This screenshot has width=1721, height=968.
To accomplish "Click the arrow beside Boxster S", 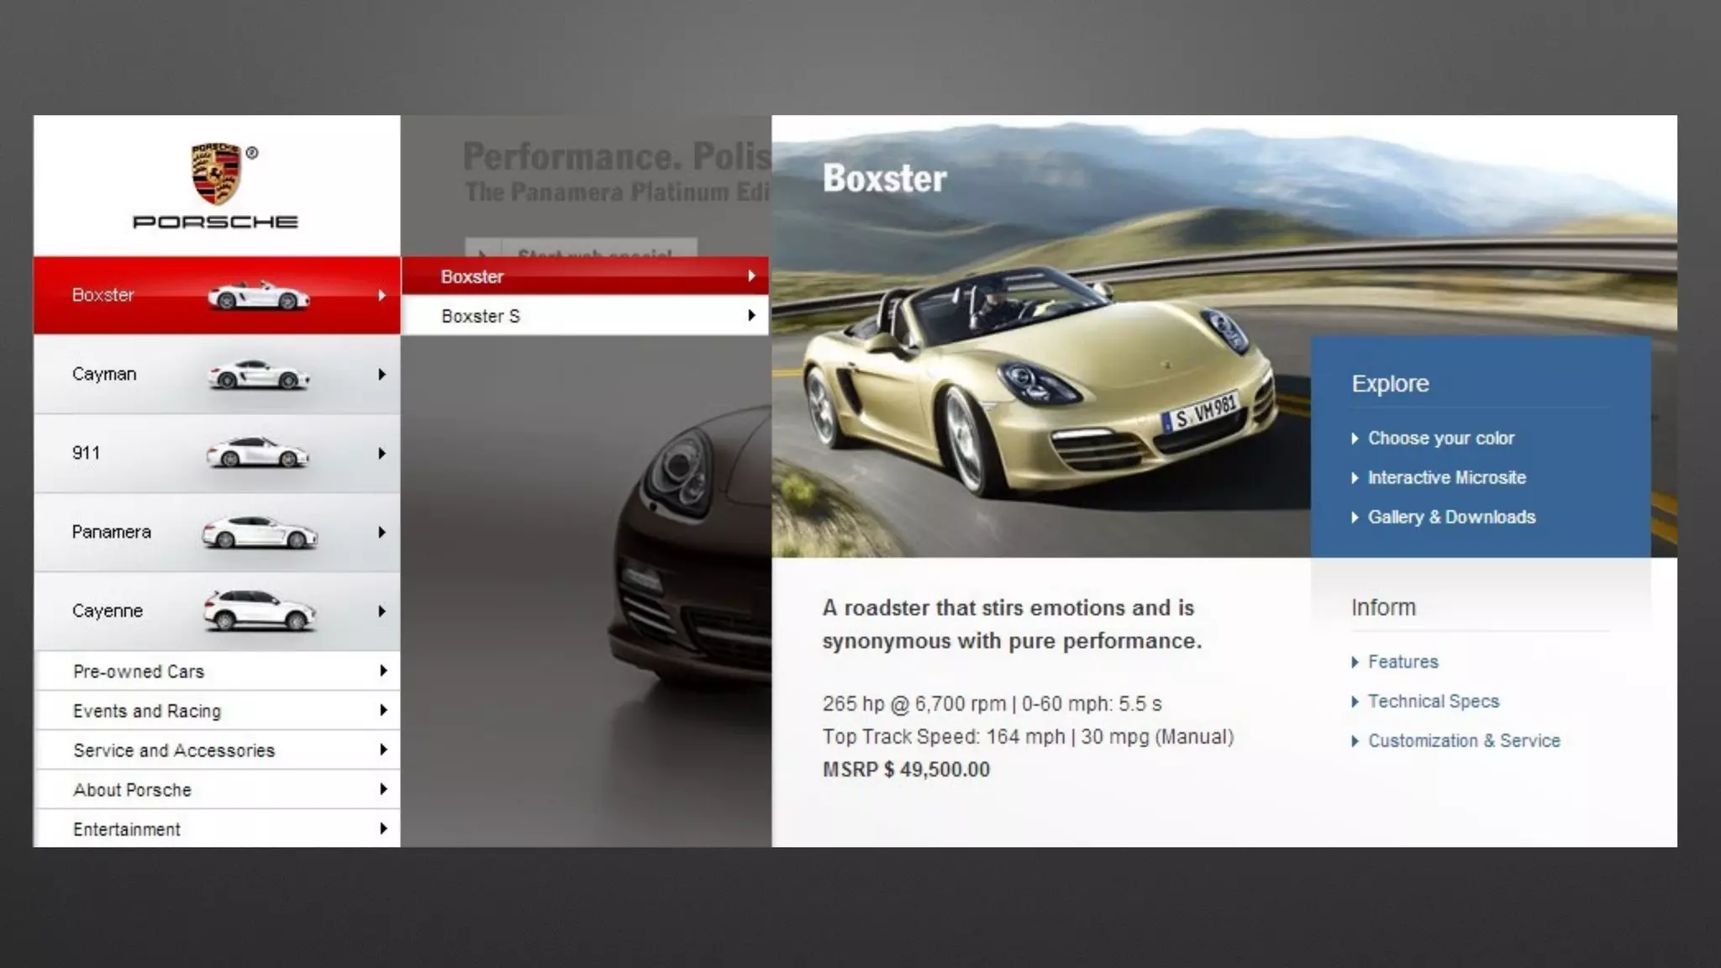I will [751, 316].
